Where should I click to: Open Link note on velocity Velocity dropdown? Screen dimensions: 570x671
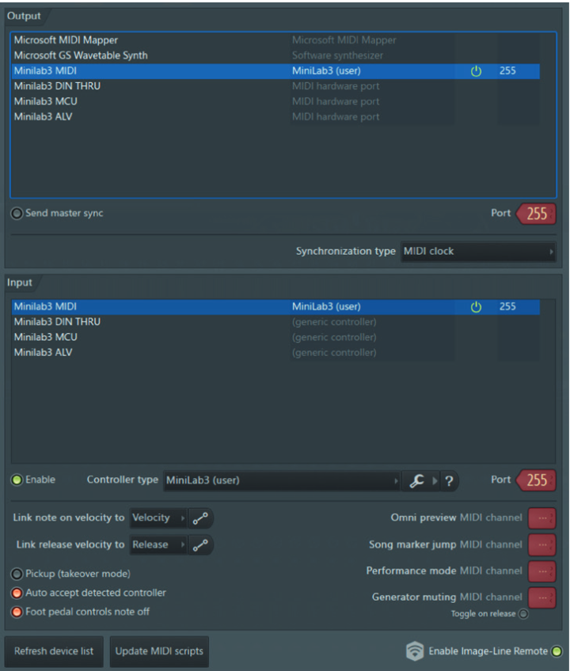[x=158, y=517]
